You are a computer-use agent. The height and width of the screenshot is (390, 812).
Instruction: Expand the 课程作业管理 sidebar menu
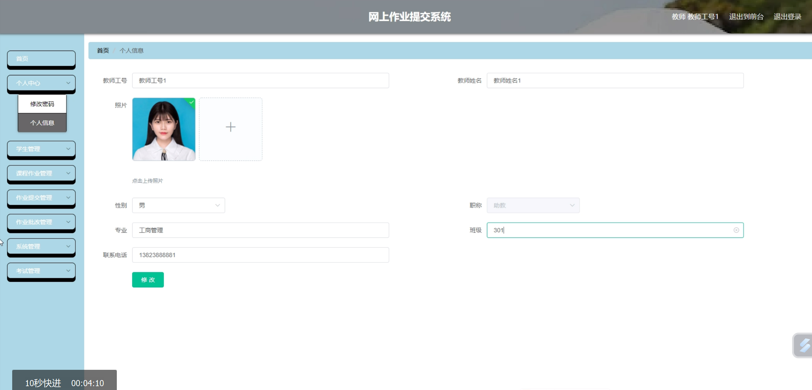(x=41, y=173)
